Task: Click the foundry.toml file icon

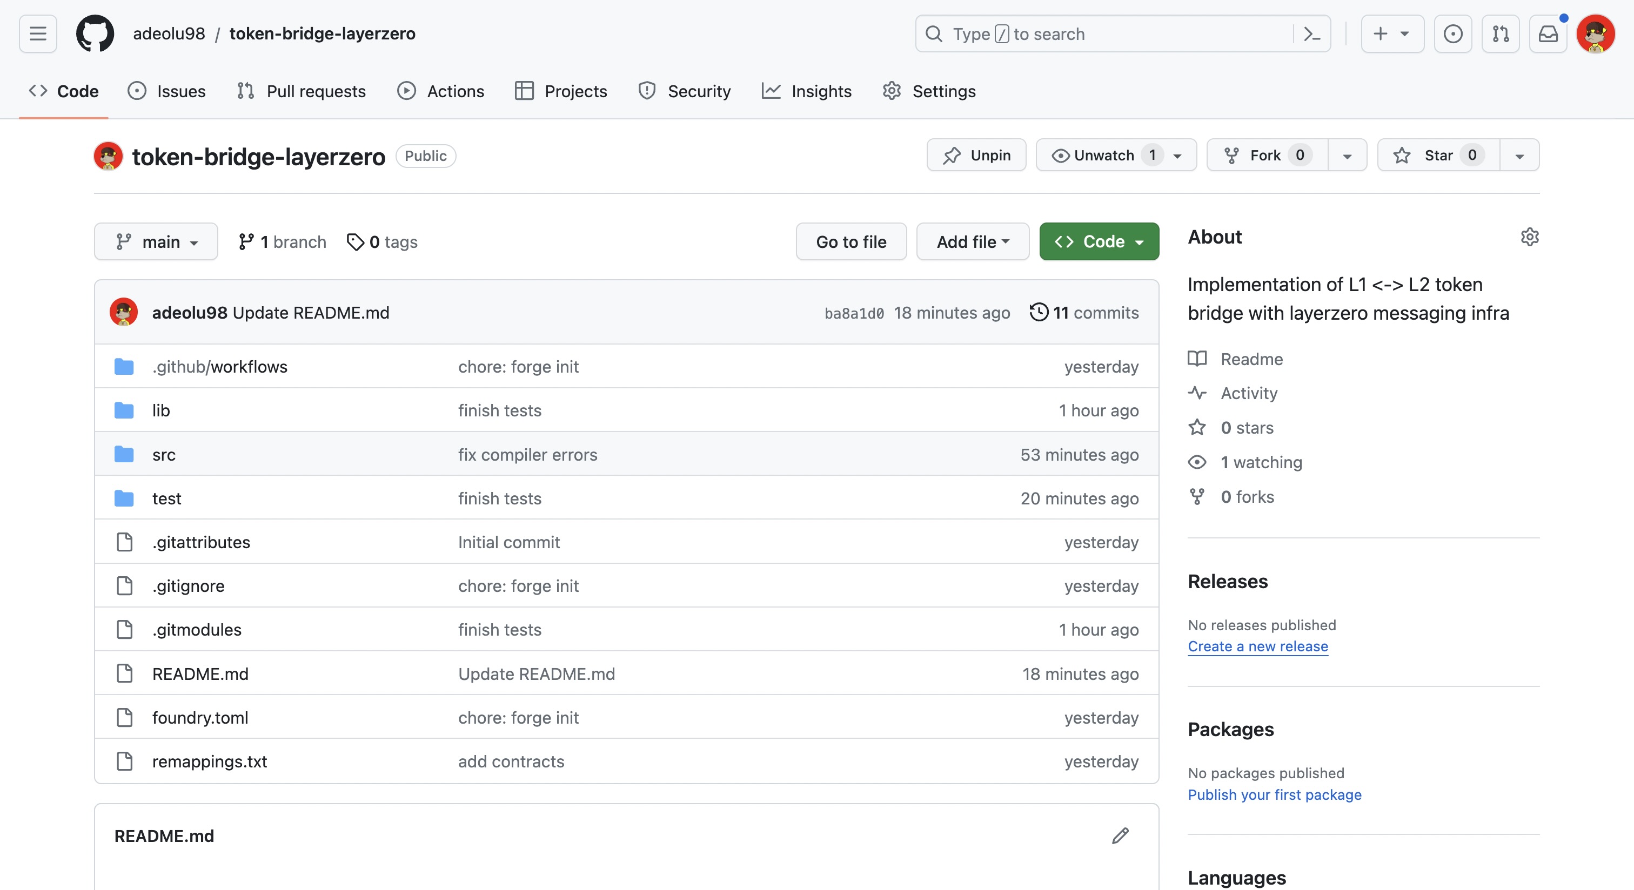Action: tap(124, 718)
